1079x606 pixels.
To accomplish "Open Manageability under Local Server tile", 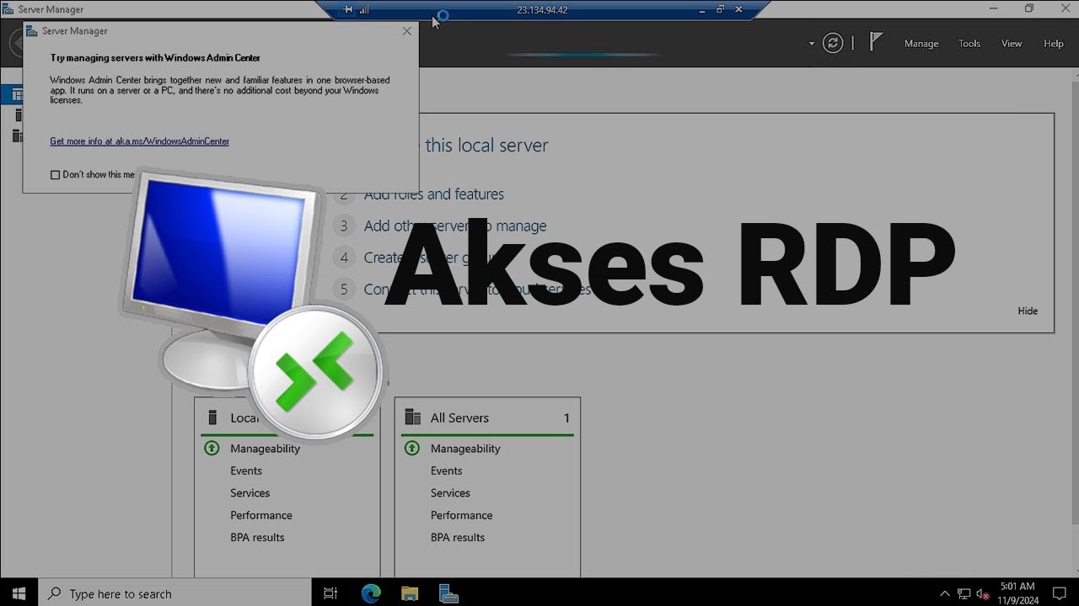I will pyautogui.click(x=266, y=449).
